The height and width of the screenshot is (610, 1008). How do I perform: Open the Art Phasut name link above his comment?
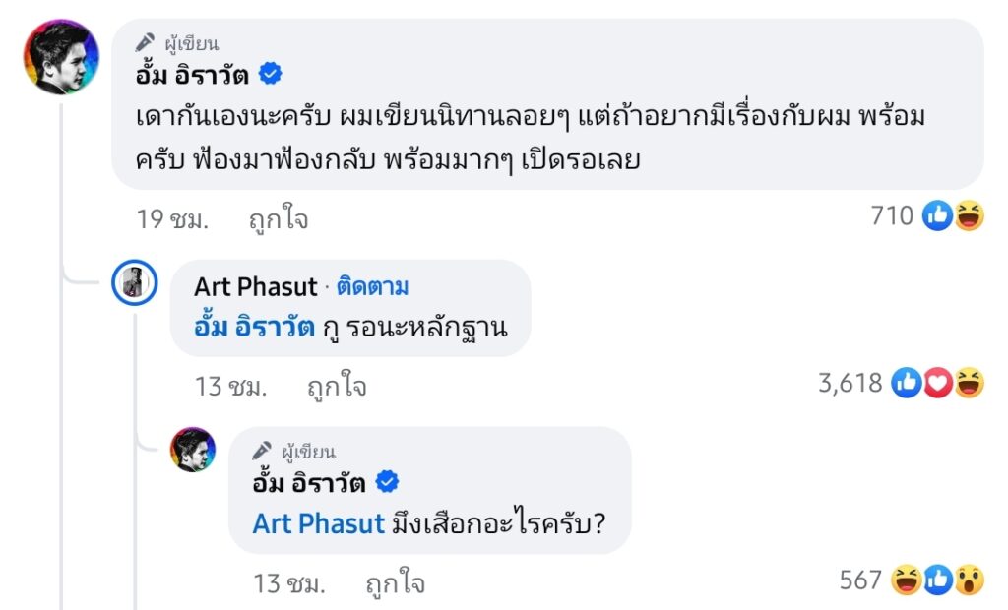click(255, 287)
